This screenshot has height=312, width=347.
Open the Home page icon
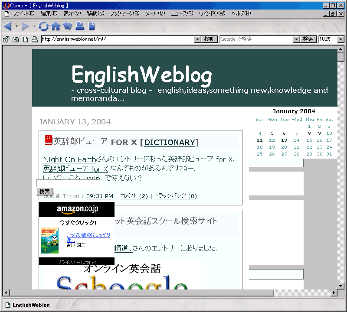pos(56,26)
